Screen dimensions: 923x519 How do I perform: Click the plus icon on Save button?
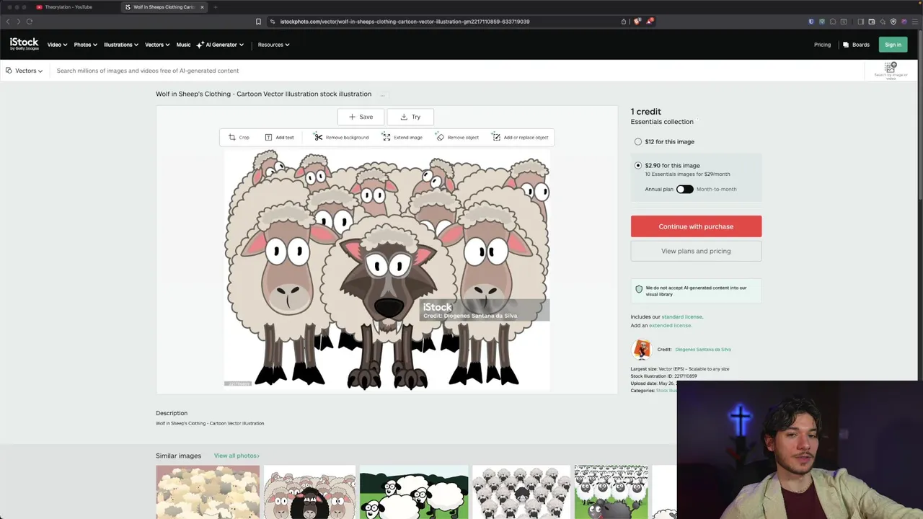[x=352, y=117]
